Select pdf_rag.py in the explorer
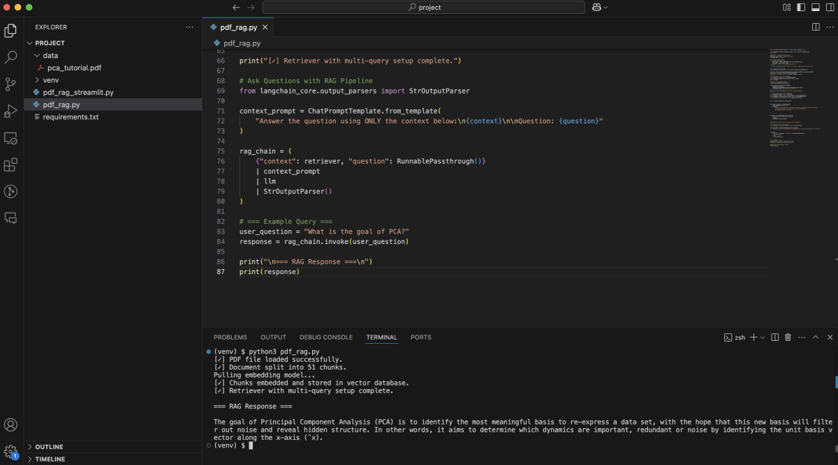Viewport: 838px width, 465px height. pyautogui.click(x=113, y=105)
